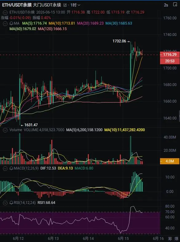180x242 pixels.
Task: Click the MA(5):1716.74 legend value
Action: [34, 23]
